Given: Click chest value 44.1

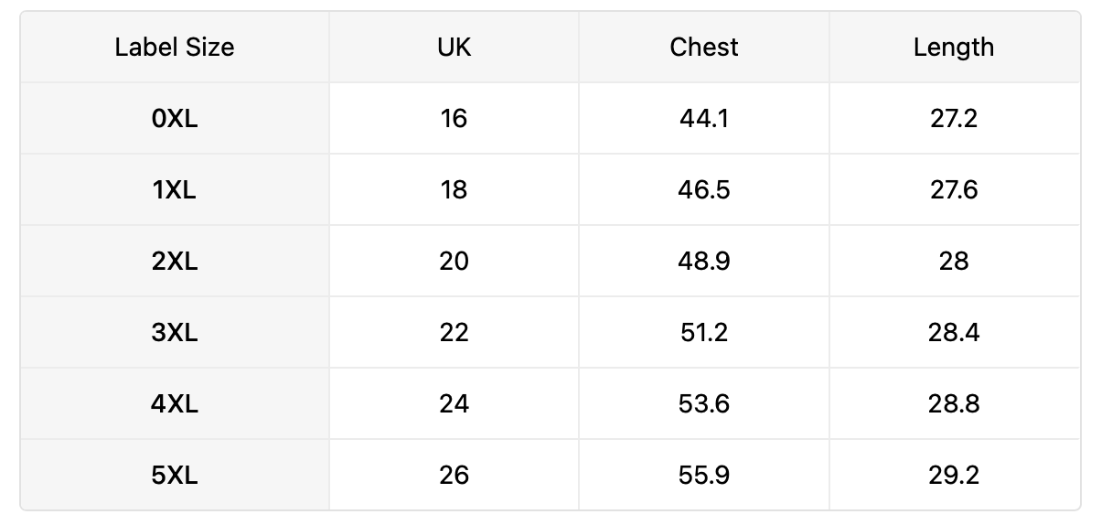Looking at the screenshot, I should click(x=704, y=118).
